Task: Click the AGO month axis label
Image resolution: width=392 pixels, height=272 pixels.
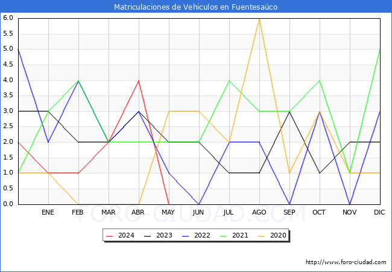Action: [259, 212]
